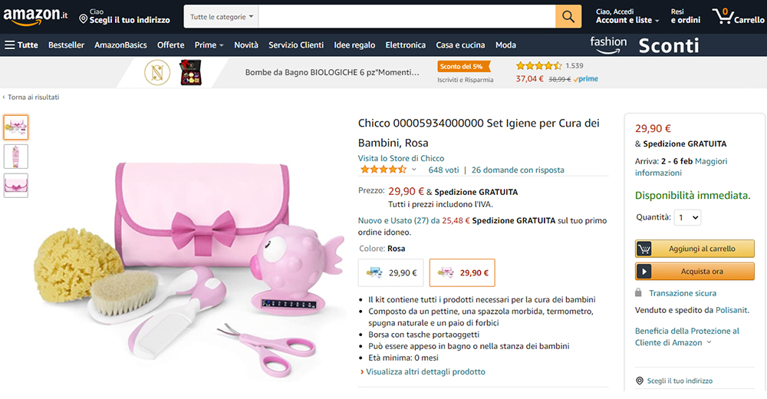Open the hamburger Tutte menu
767x399 pixels.
(x=21, y=45)
